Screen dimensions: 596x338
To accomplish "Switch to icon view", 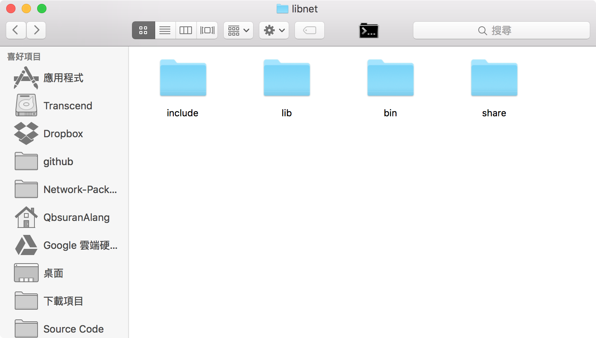I will pyautogui.click(x=144, y=30).
